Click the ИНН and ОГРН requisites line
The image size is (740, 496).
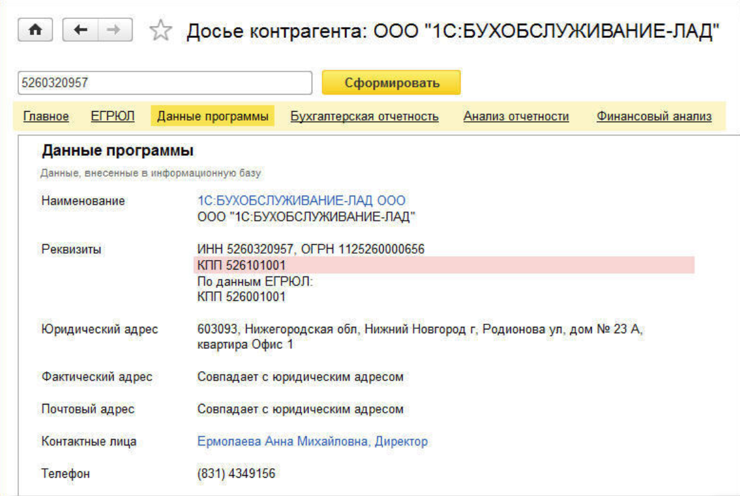[310, 249]
